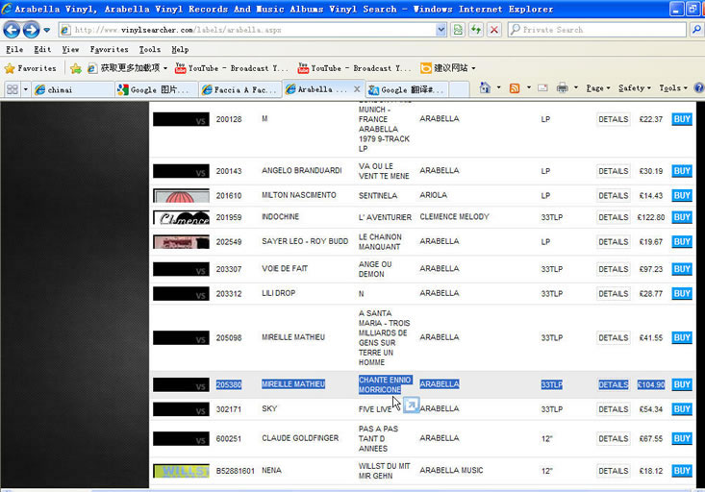Click DETAILS for Lili Drop
Screen dimensions: 705x492
click(614, 293)
